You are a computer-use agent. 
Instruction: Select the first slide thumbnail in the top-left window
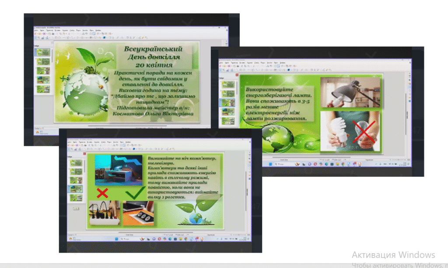point(43,52)
